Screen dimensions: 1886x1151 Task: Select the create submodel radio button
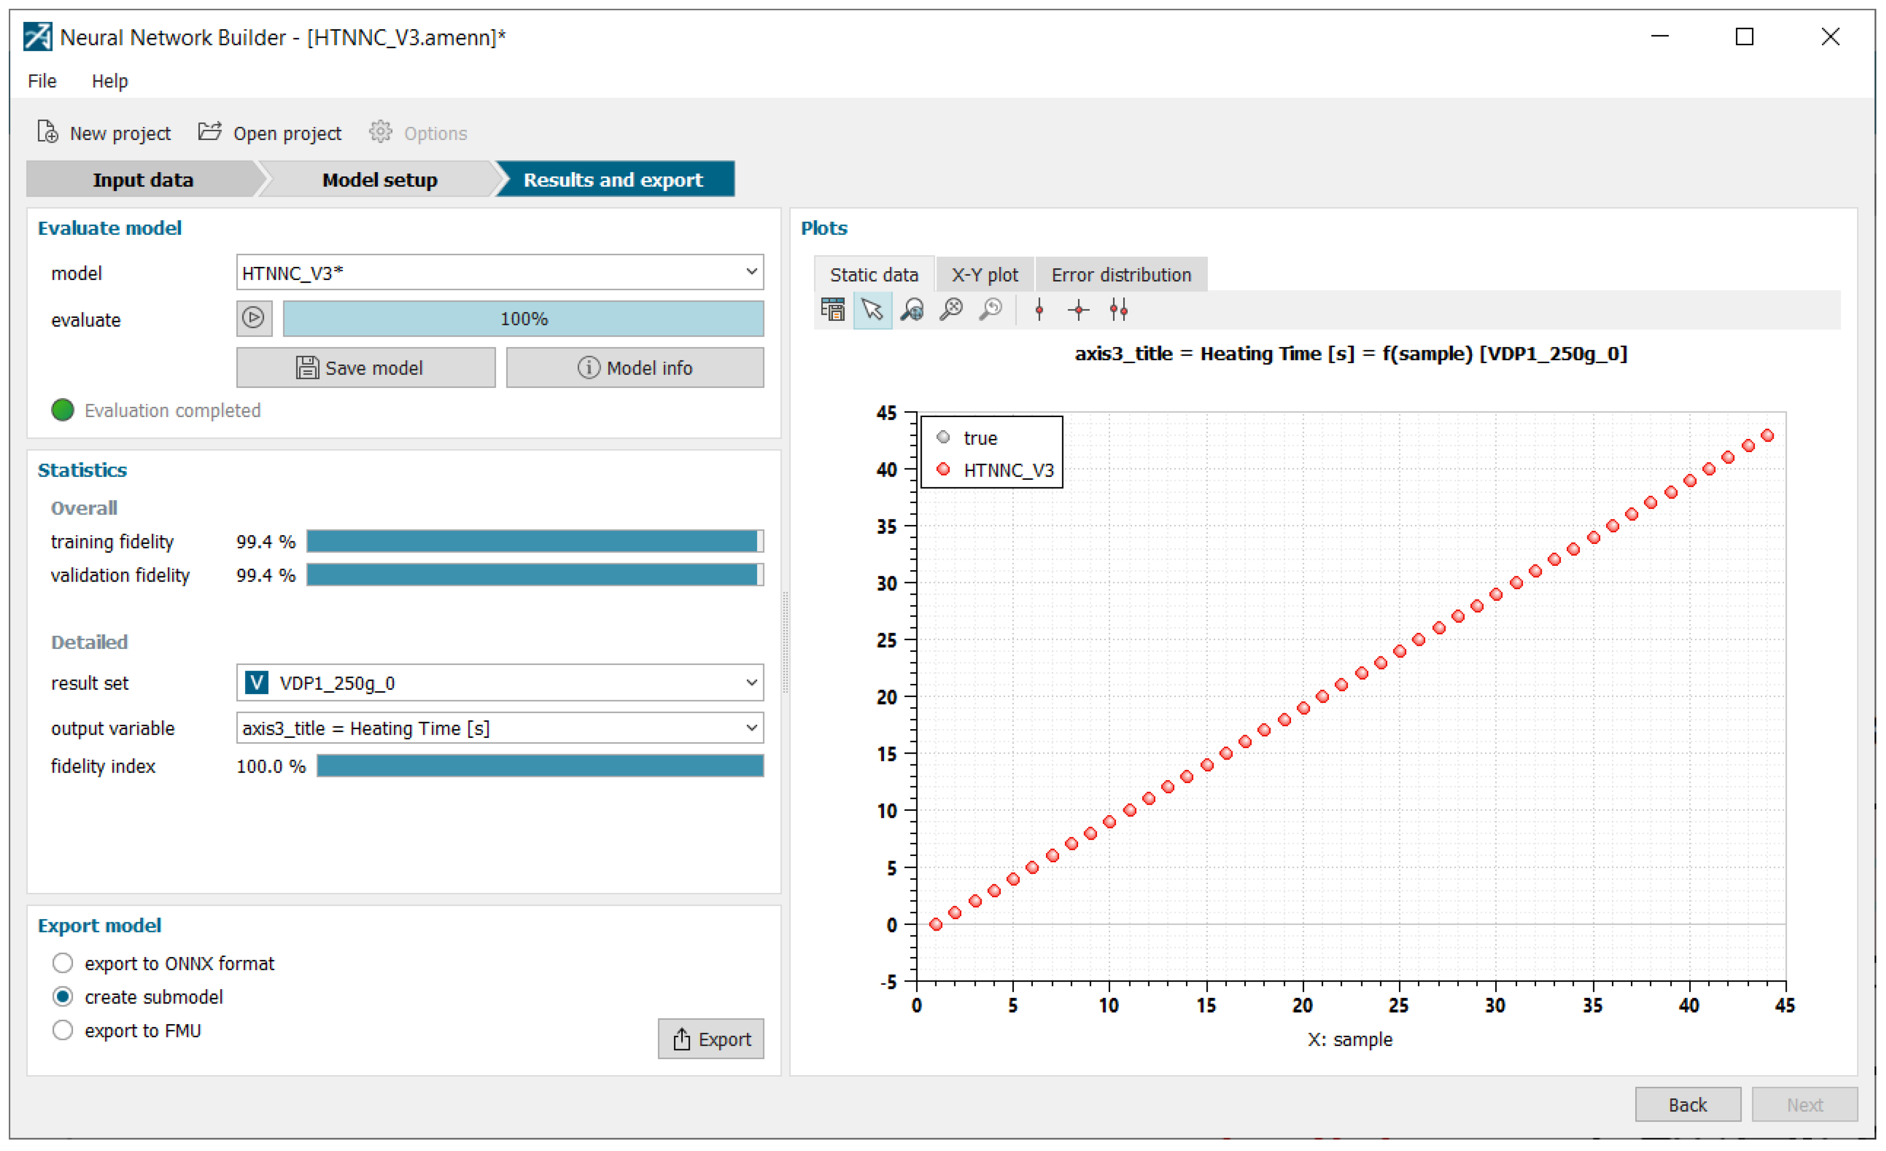[63, 996]
